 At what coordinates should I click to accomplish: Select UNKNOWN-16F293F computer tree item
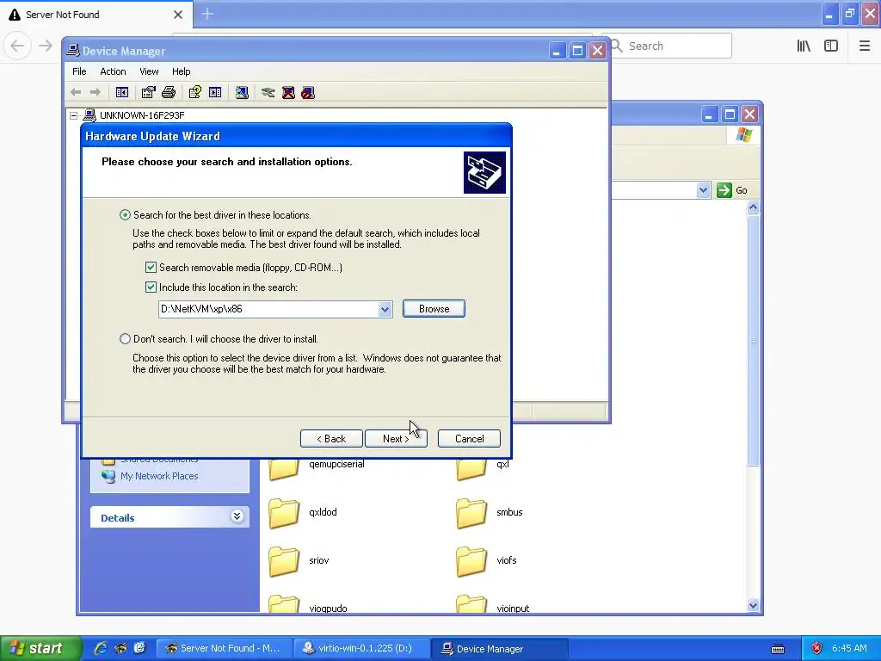pos(142,115)
